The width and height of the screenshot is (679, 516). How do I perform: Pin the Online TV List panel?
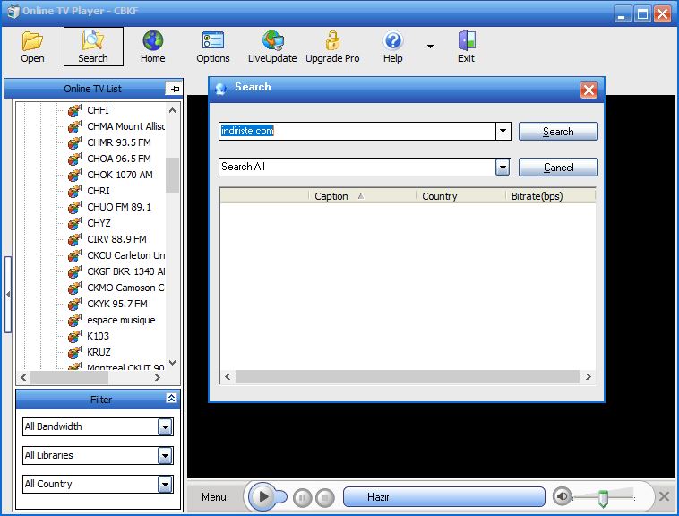pos(175,89)
